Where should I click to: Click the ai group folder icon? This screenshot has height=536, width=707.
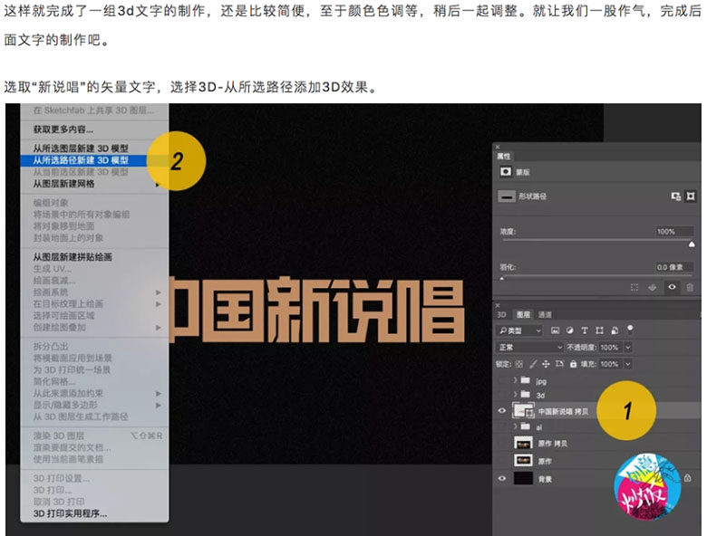pyautogui.click(x=526, y=426)
